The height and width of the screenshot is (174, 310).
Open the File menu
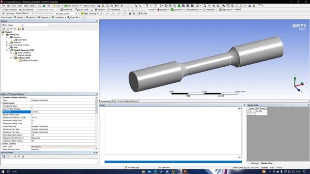[4, 6]
